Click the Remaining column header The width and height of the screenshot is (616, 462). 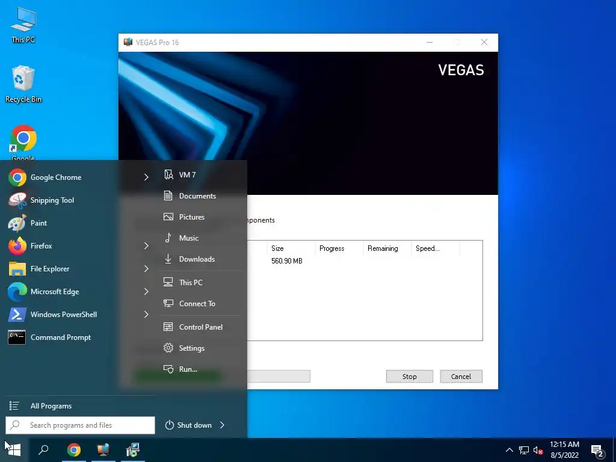click(387, 248)
